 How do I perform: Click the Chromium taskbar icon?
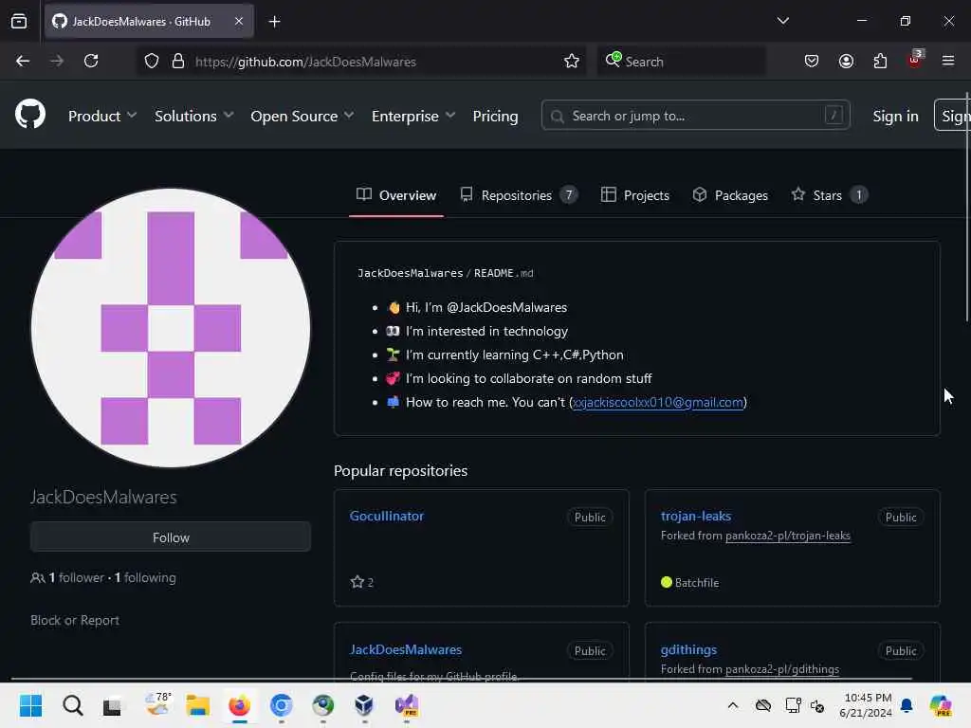[x=281, y=705]
